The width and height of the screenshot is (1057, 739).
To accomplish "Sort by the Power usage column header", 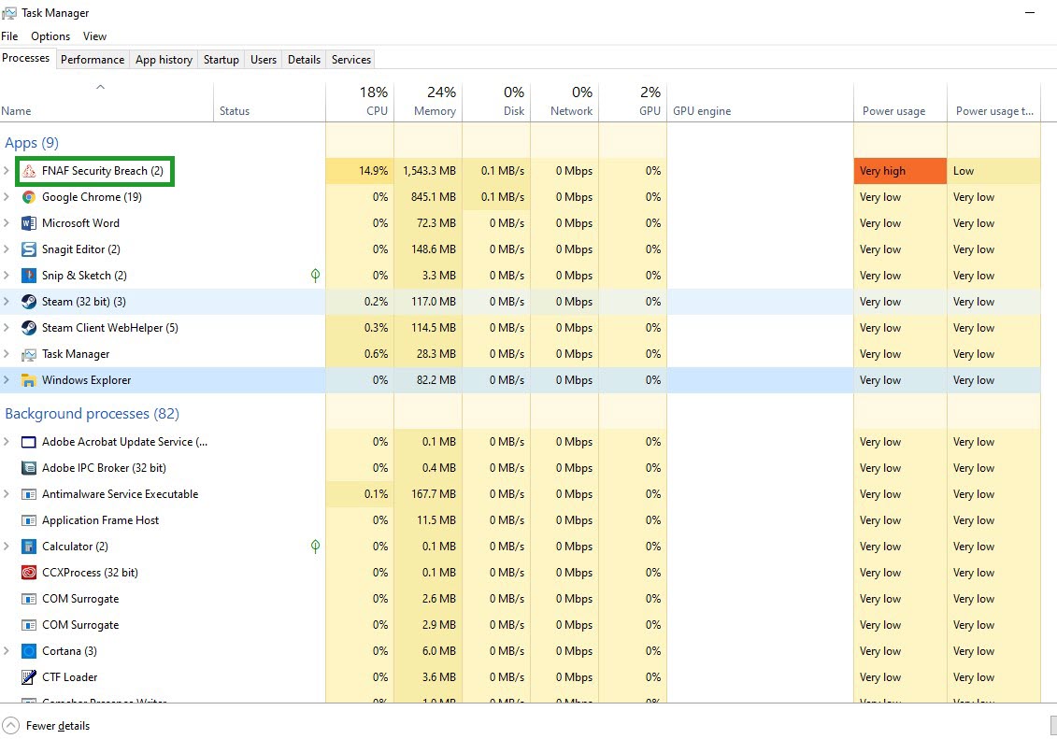I will click(900, 102).
